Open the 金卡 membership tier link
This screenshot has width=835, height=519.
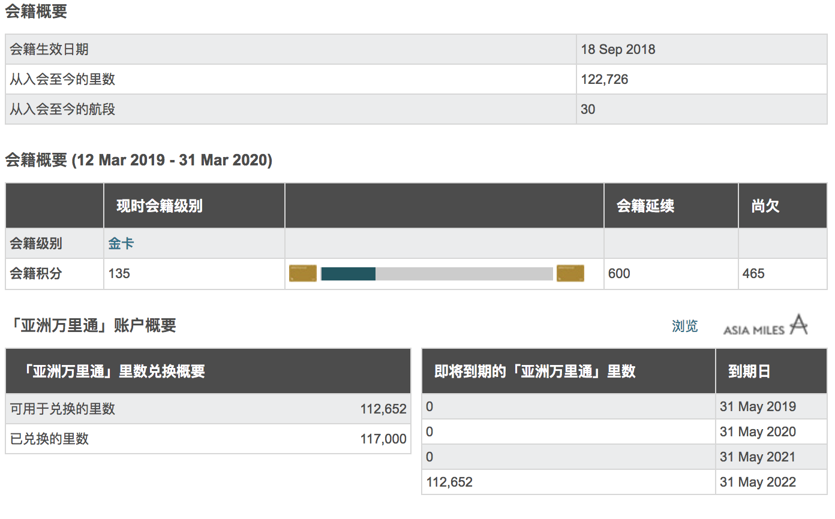121,243
